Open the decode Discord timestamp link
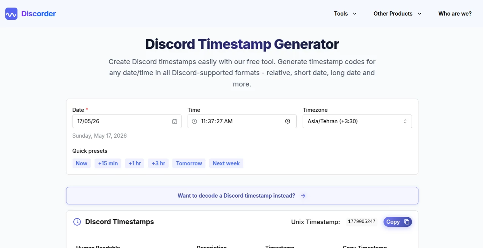 (x=242, y=196)
